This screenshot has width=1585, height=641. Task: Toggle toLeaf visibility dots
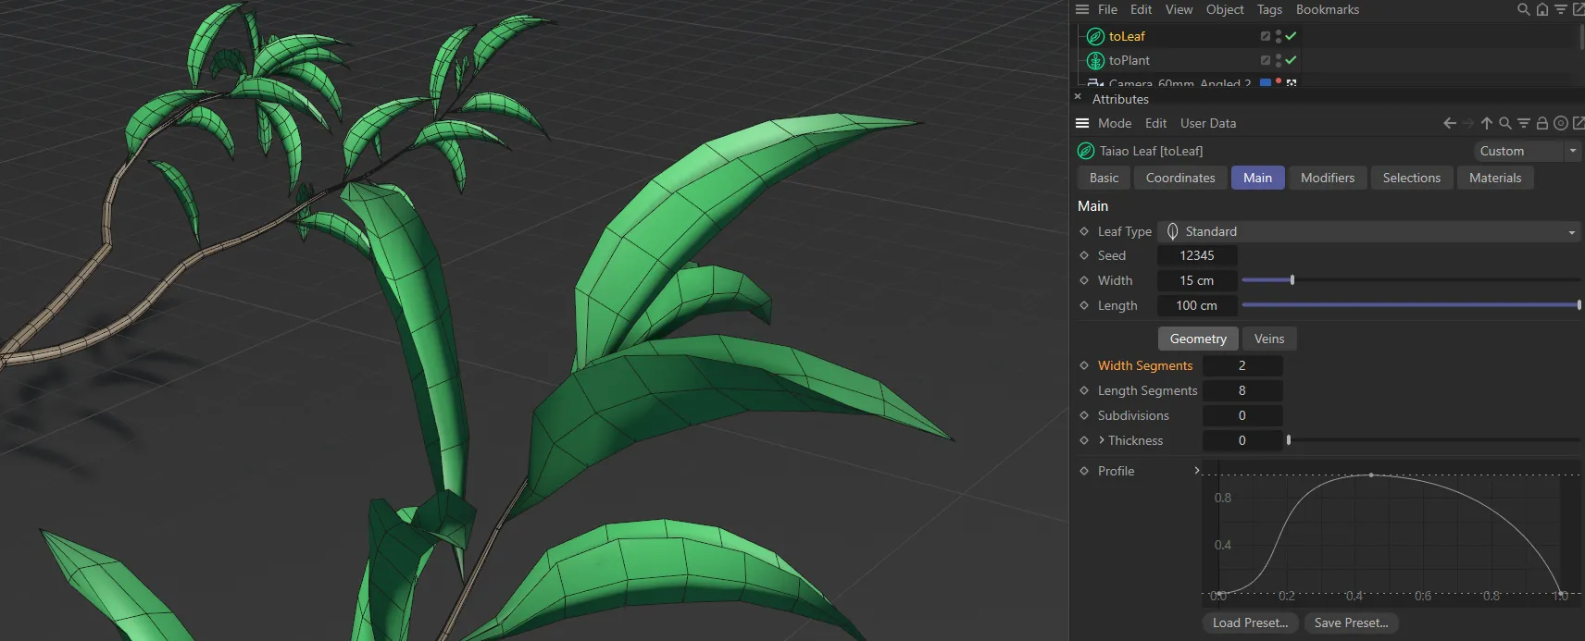tap(1279, 36)
